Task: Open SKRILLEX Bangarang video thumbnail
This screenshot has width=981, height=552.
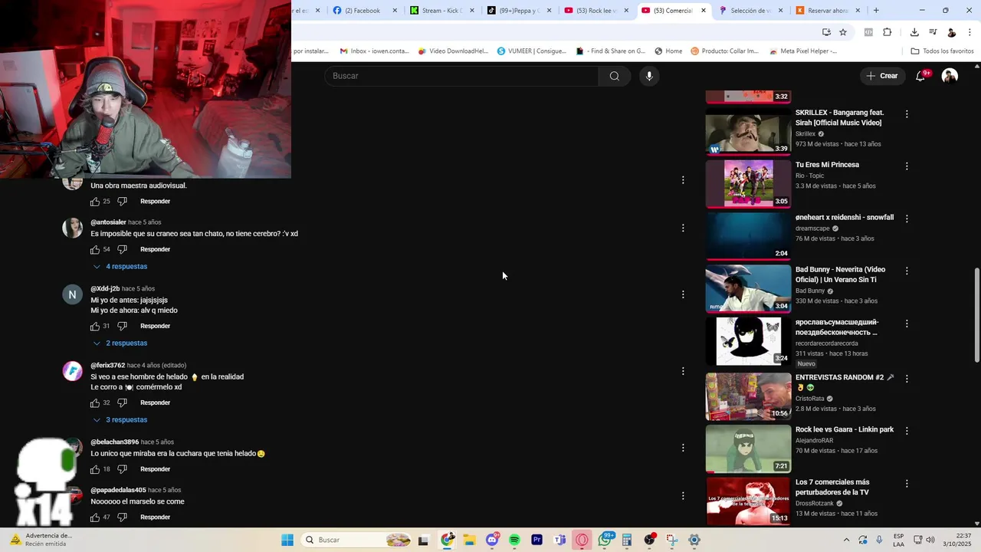Action: tap(748, 132)
